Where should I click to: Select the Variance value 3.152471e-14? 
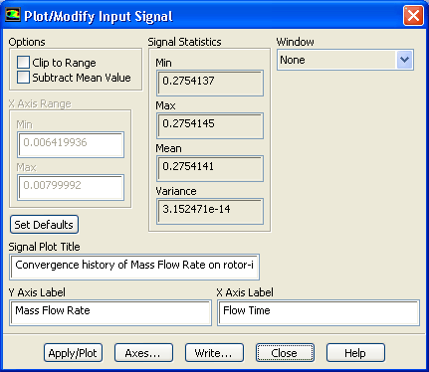tap(210, 211)
